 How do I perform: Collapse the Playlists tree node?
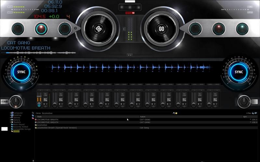point(10,122)
